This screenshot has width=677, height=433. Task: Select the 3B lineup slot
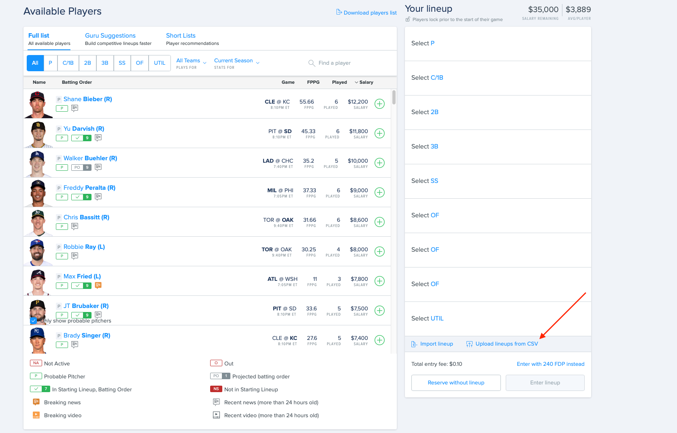click(x=498, y=147)
